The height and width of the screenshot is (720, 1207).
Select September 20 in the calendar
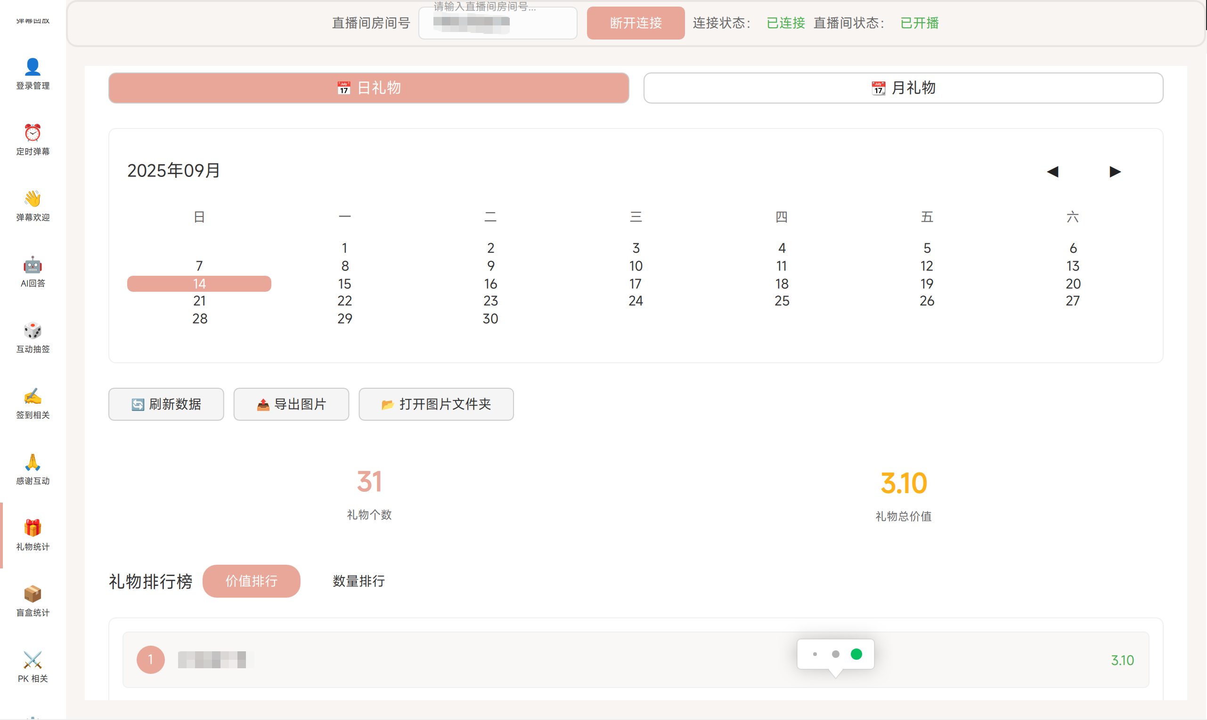(1072, 283)
